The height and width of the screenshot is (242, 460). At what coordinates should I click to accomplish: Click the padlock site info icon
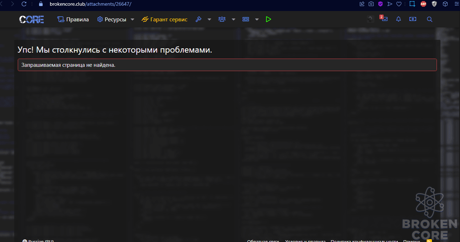40,4
